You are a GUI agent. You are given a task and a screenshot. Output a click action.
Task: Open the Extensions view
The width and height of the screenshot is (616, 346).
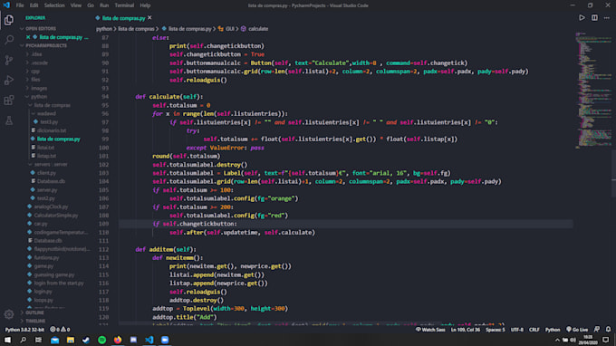click(x=9, y=101)
